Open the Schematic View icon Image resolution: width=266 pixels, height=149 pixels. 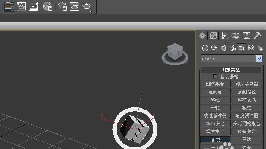click(33, 6)
